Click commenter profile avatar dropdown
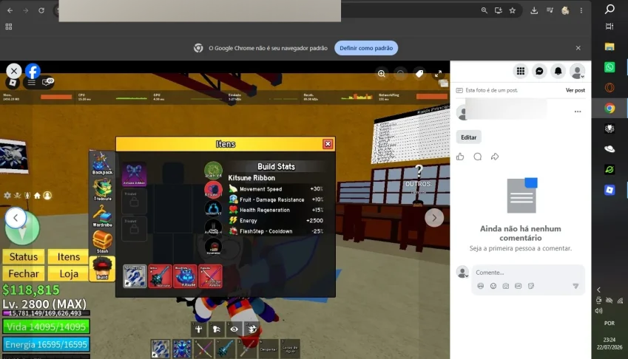628x359 pixels. [462, 272]
